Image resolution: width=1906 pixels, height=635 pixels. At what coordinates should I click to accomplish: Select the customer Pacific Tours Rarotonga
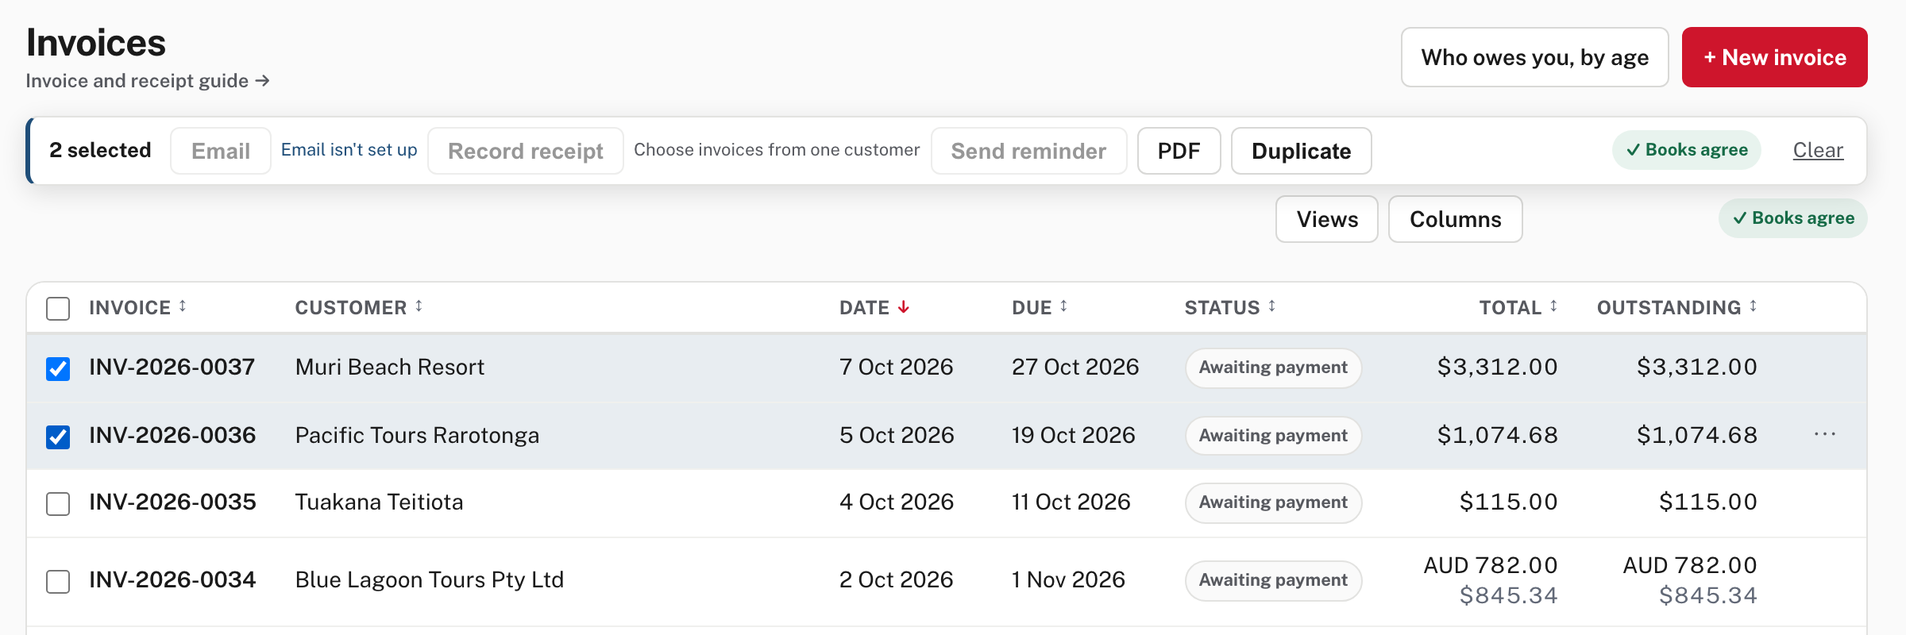[417, 435]
